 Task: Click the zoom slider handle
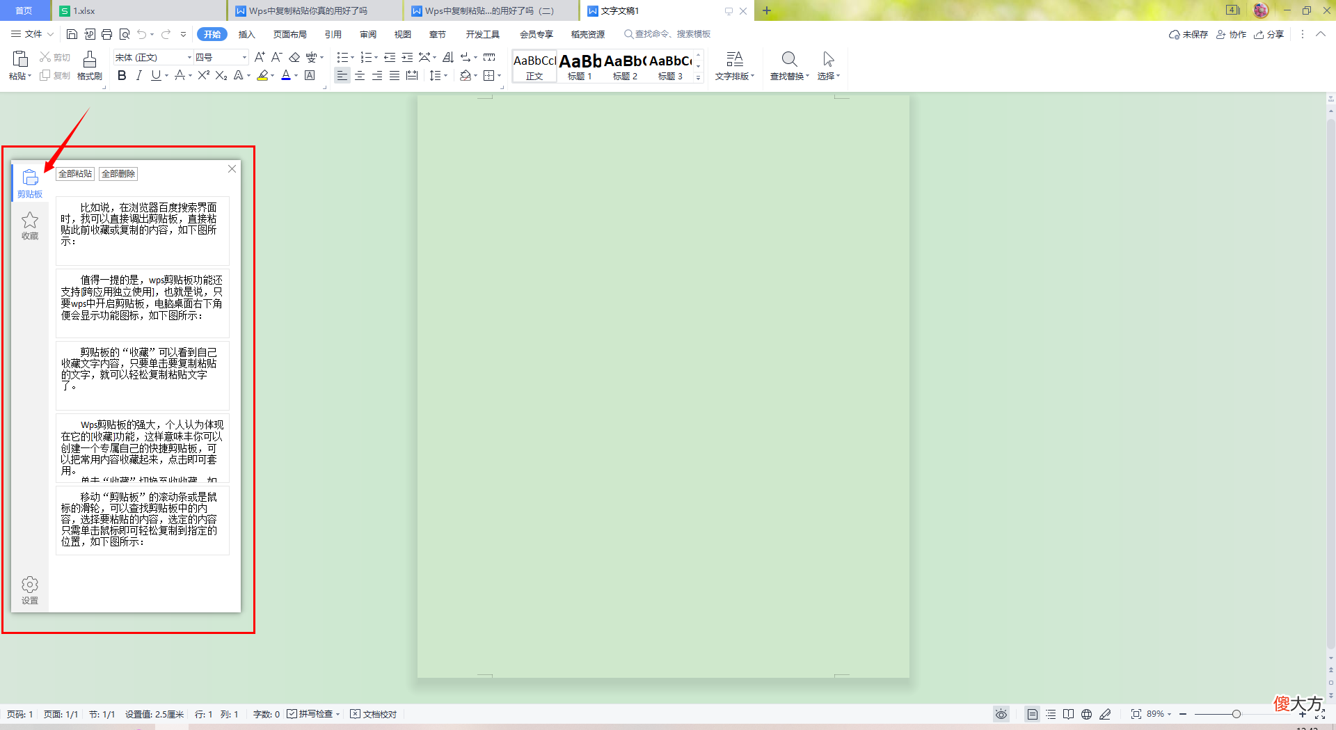(x=1236, y=714)
